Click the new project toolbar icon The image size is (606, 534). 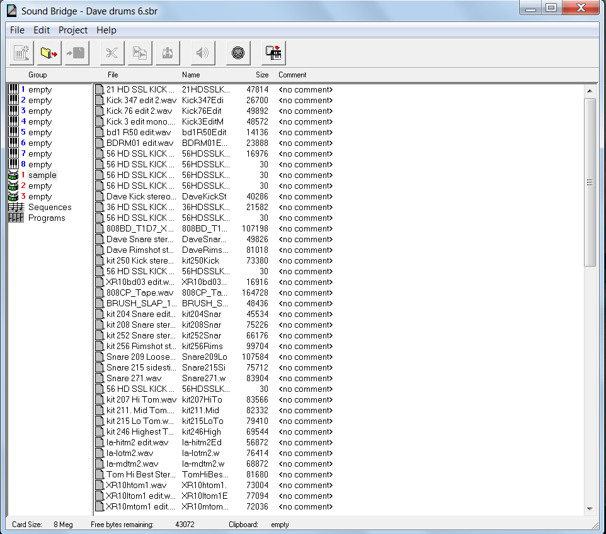pyautogui.click(x=22, y=53)
